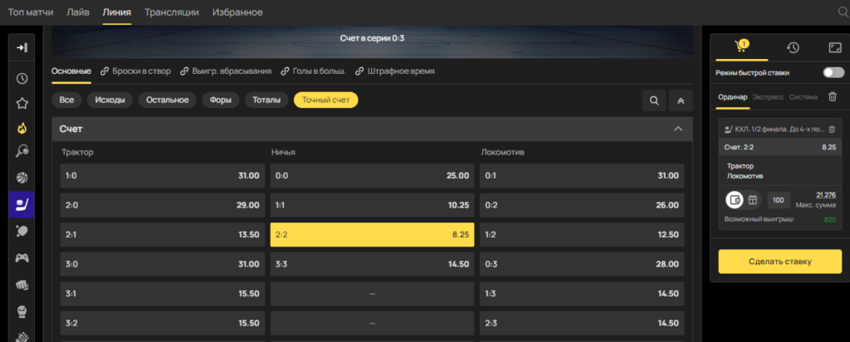Open the bet history clock icon

click(793, 47)
